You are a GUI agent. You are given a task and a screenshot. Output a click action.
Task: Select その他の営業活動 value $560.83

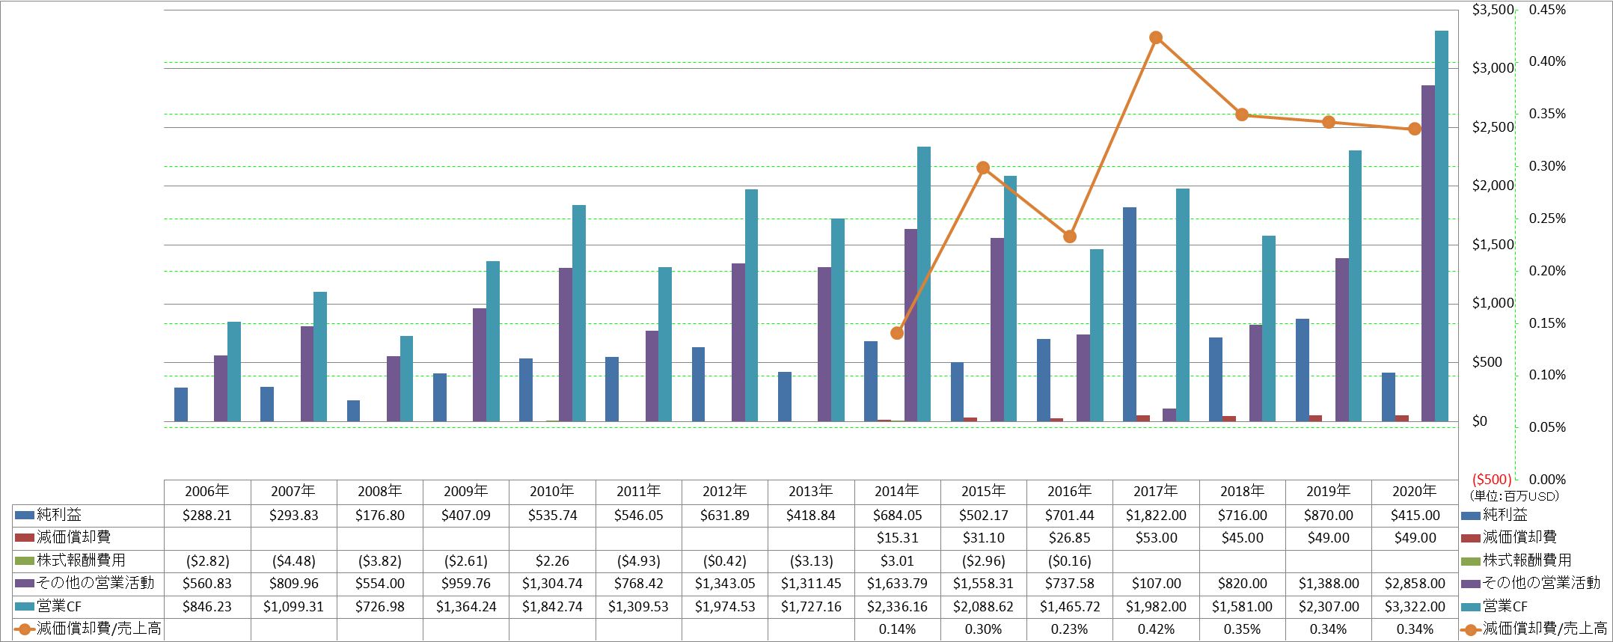[207, 584]
